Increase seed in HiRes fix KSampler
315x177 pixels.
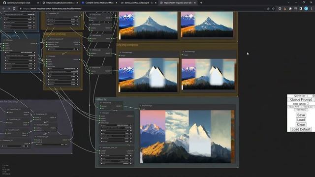131,125
